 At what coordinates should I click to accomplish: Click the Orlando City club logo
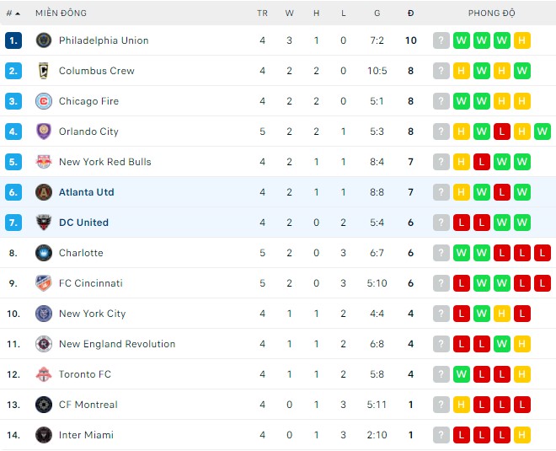[44, 132]
